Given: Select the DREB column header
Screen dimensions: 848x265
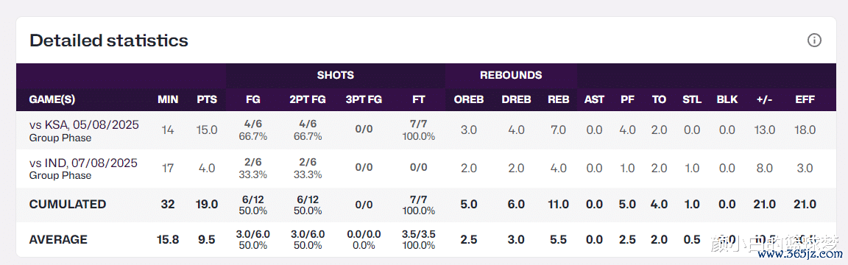Looking at the screenshot, I should [516, 99].
